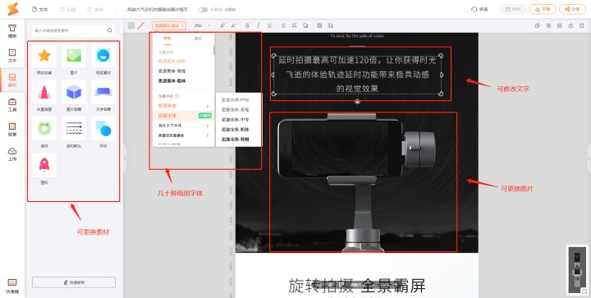Click the 下载 download button
Screen dimensions: 591x298
543,9
